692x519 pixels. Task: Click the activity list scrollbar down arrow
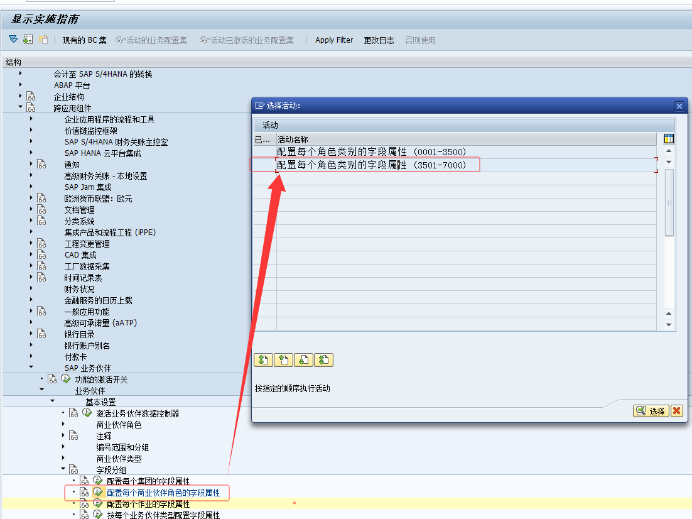669,325
